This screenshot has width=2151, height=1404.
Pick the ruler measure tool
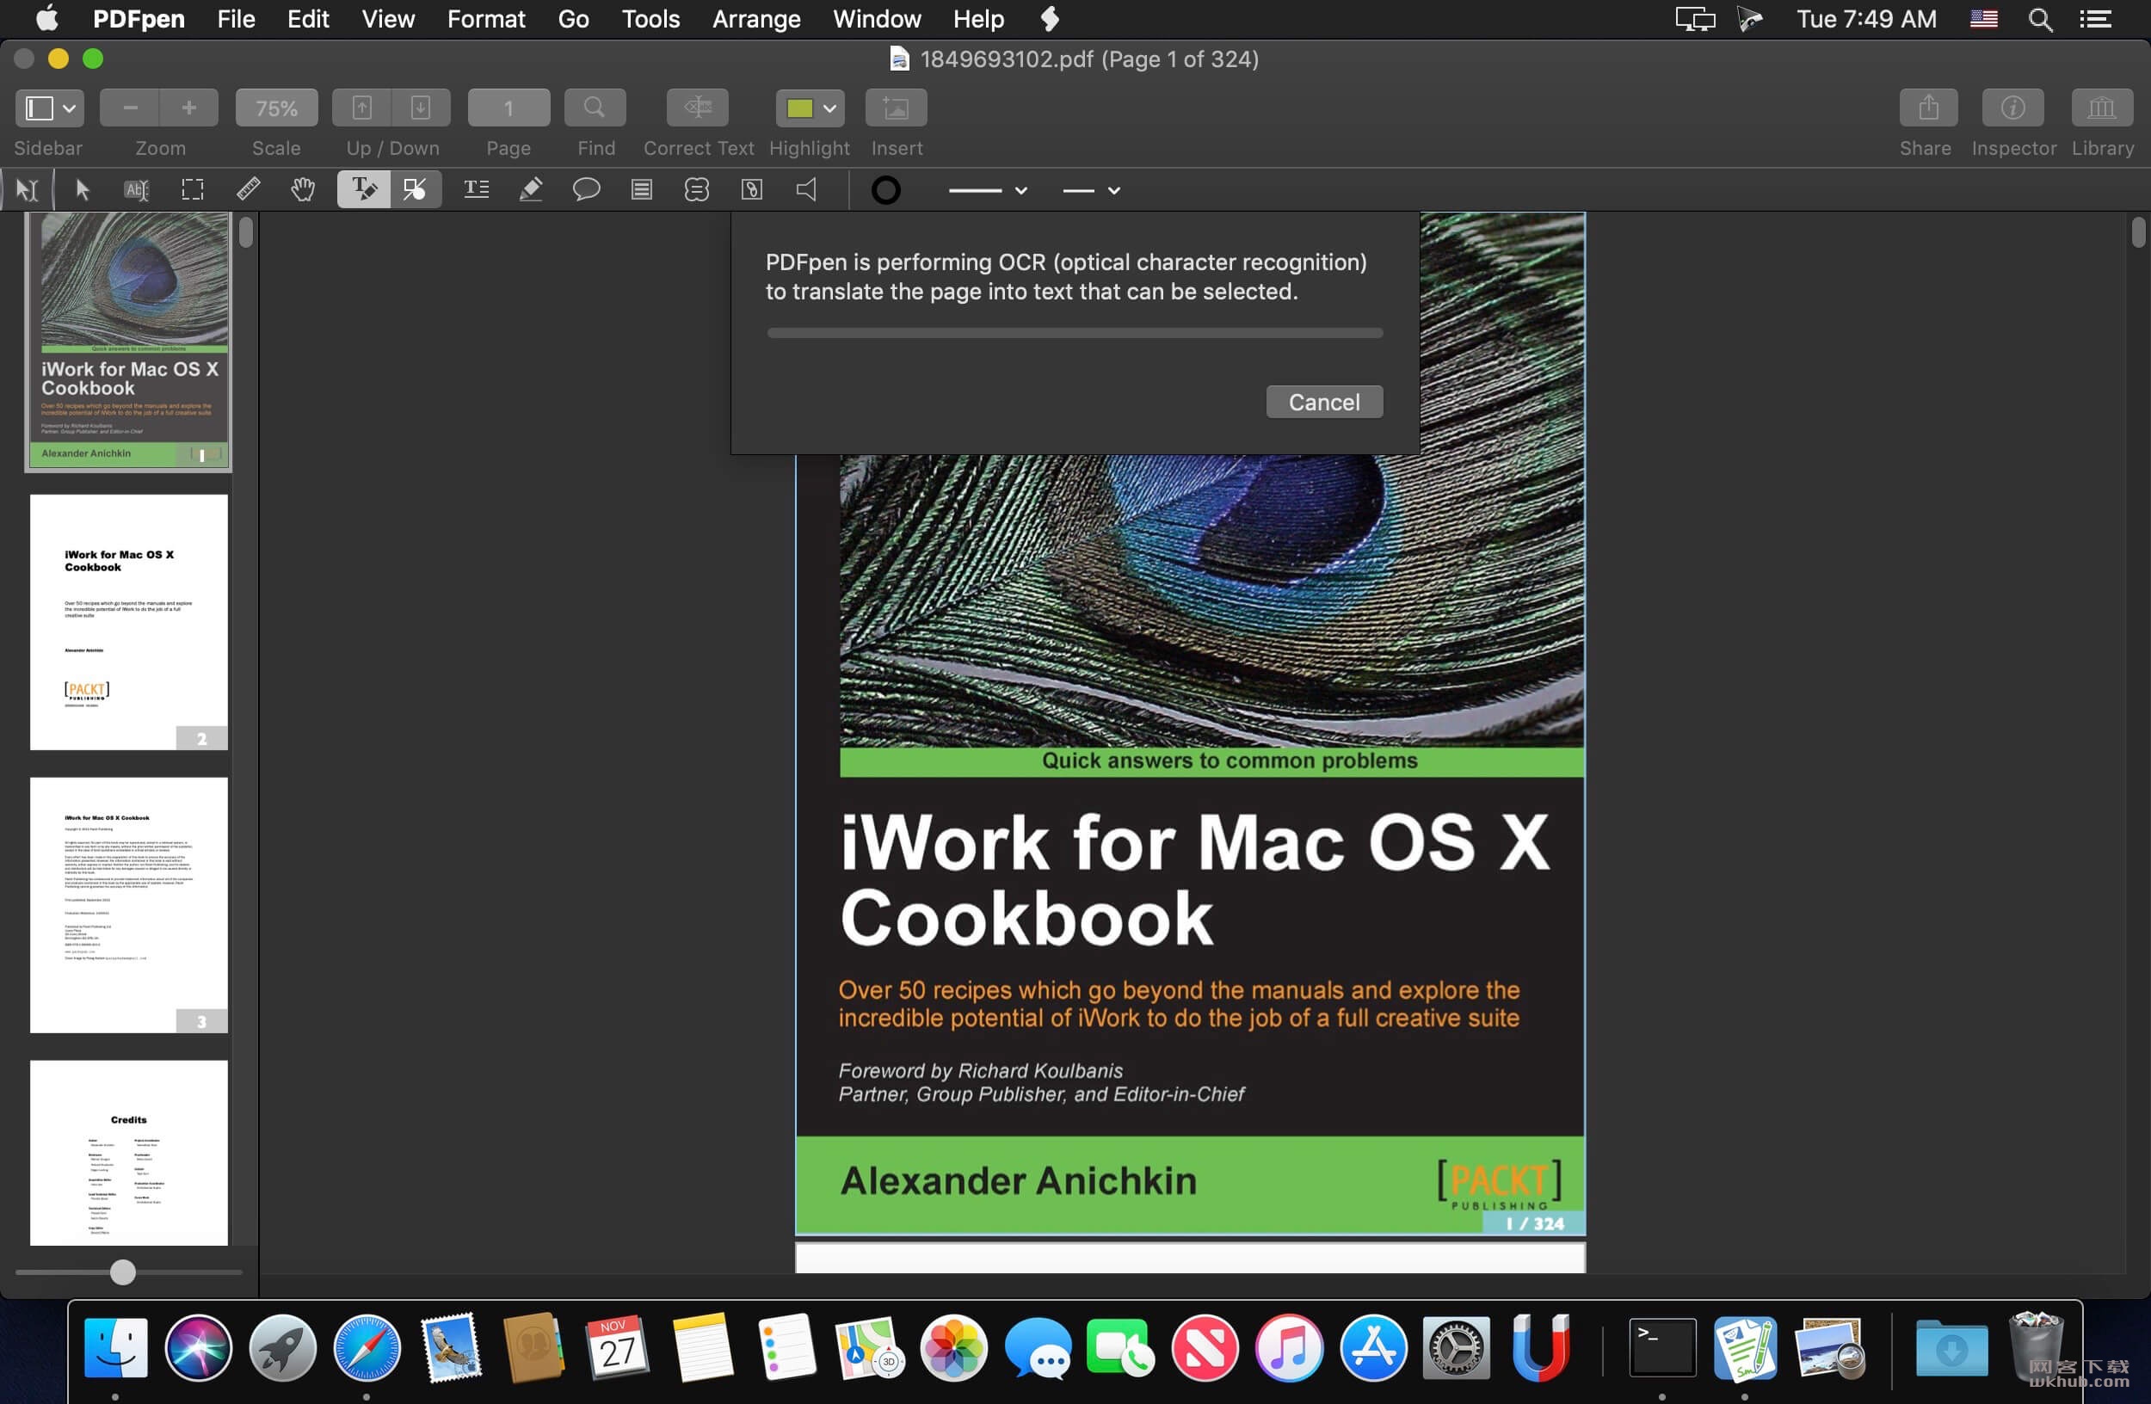[x=248, y=190]
